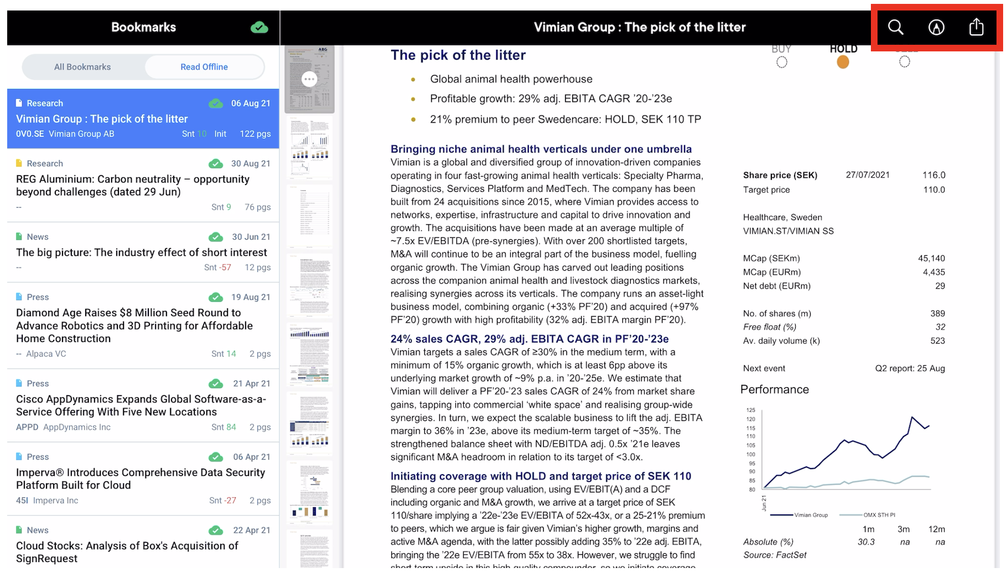The width and height of the screenshot is (1007, 578).
Task: Tap the annotation markup icon
Action: [936, 27]
